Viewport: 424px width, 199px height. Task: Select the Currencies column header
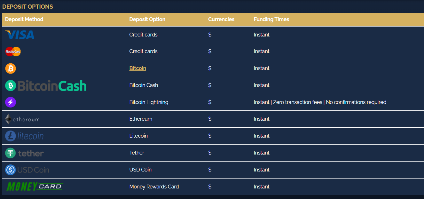[x=221, y=19]
